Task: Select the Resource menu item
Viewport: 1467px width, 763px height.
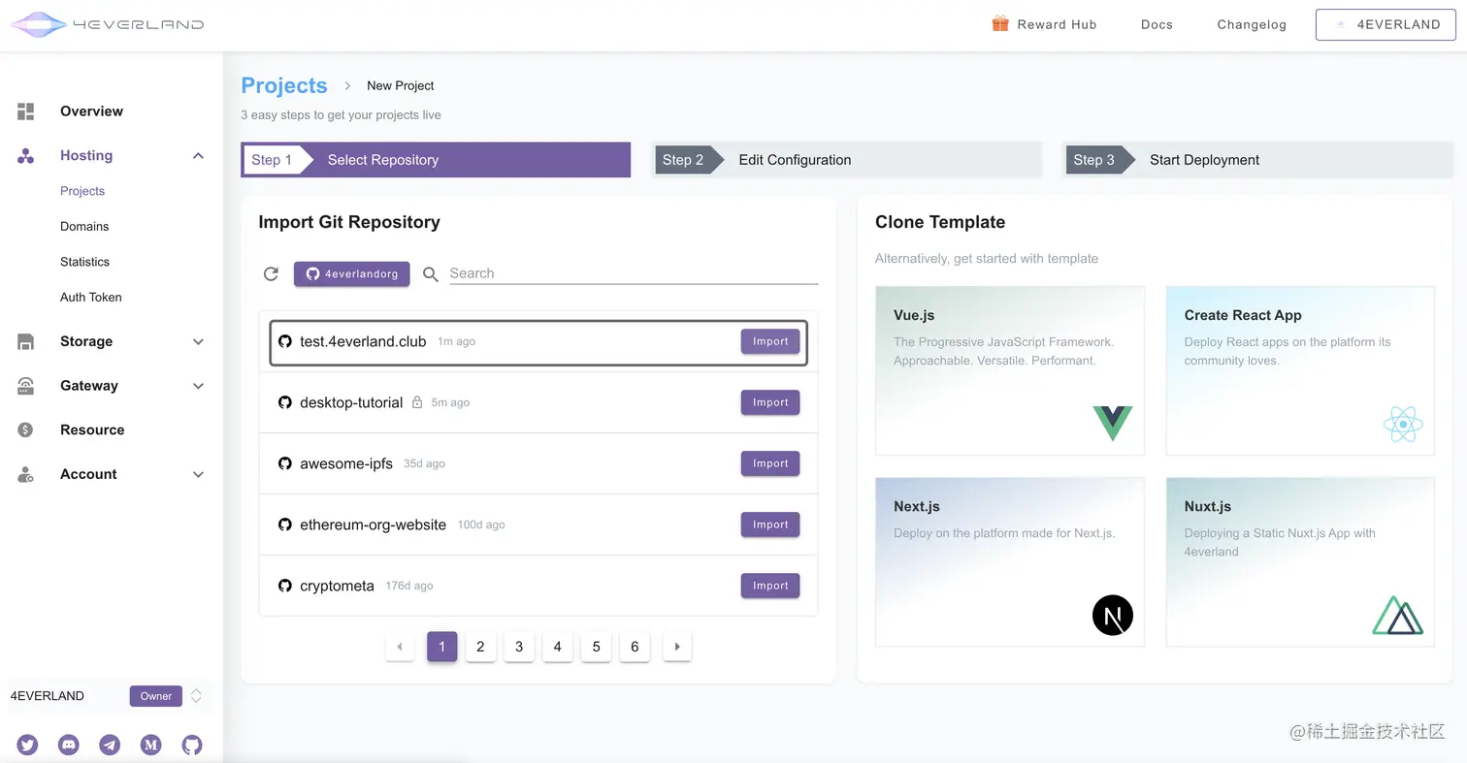Action: [x=92, y=429]
